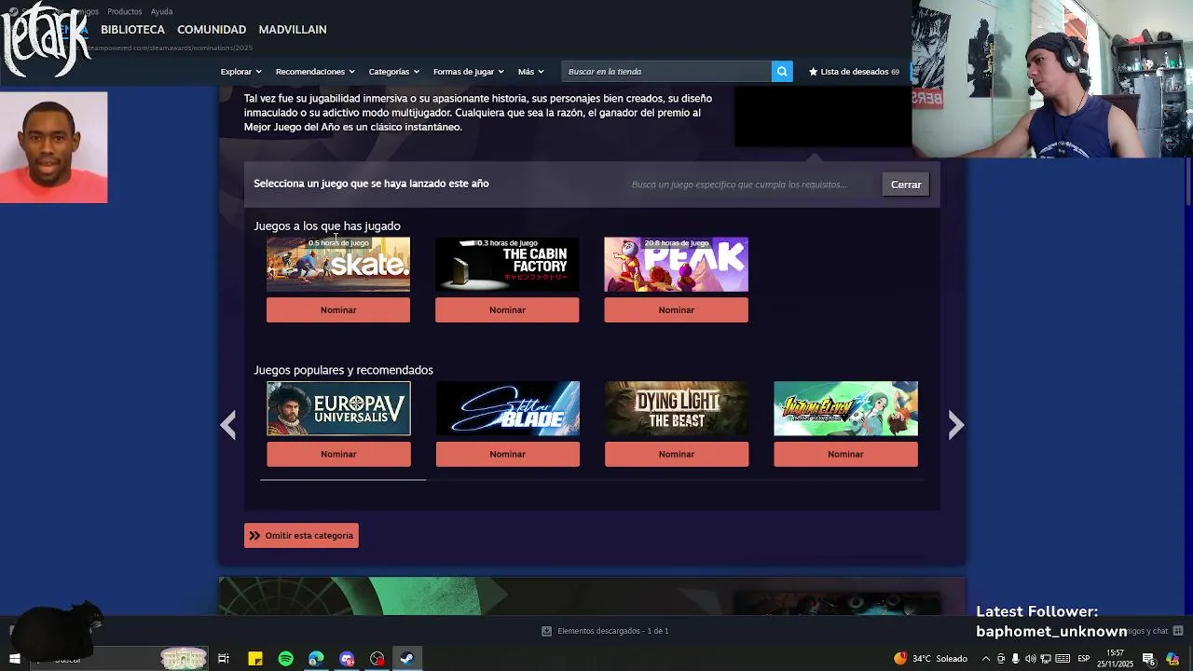
Task: Open the Windows Start menu
Action: click(14, 659)
